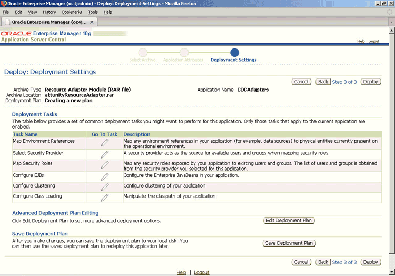Click the scrollbar up arrow
This screenshot has width=395, height=276.
coord(391,31)
